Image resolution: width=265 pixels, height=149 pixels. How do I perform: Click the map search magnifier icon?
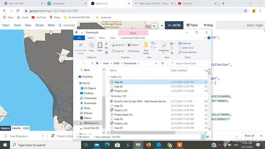(154, 26)
